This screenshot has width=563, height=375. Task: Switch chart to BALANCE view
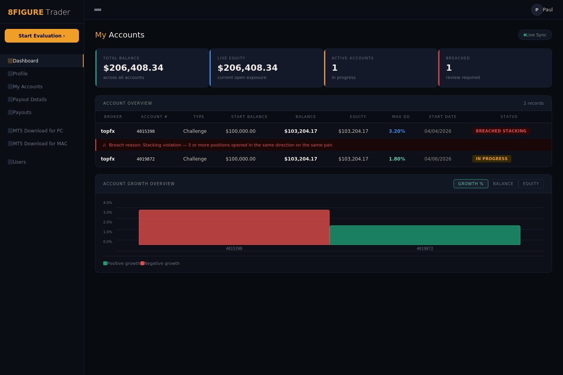503,184
